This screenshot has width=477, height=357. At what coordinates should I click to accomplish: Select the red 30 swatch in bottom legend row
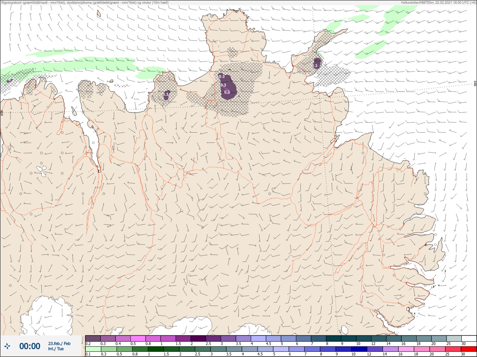coord(469,349)
